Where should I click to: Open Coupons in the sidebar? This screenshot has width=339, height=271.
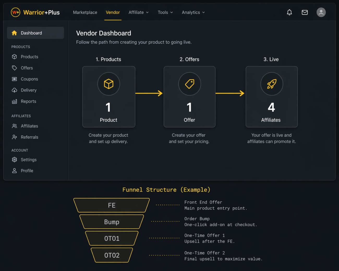(29, 79)
